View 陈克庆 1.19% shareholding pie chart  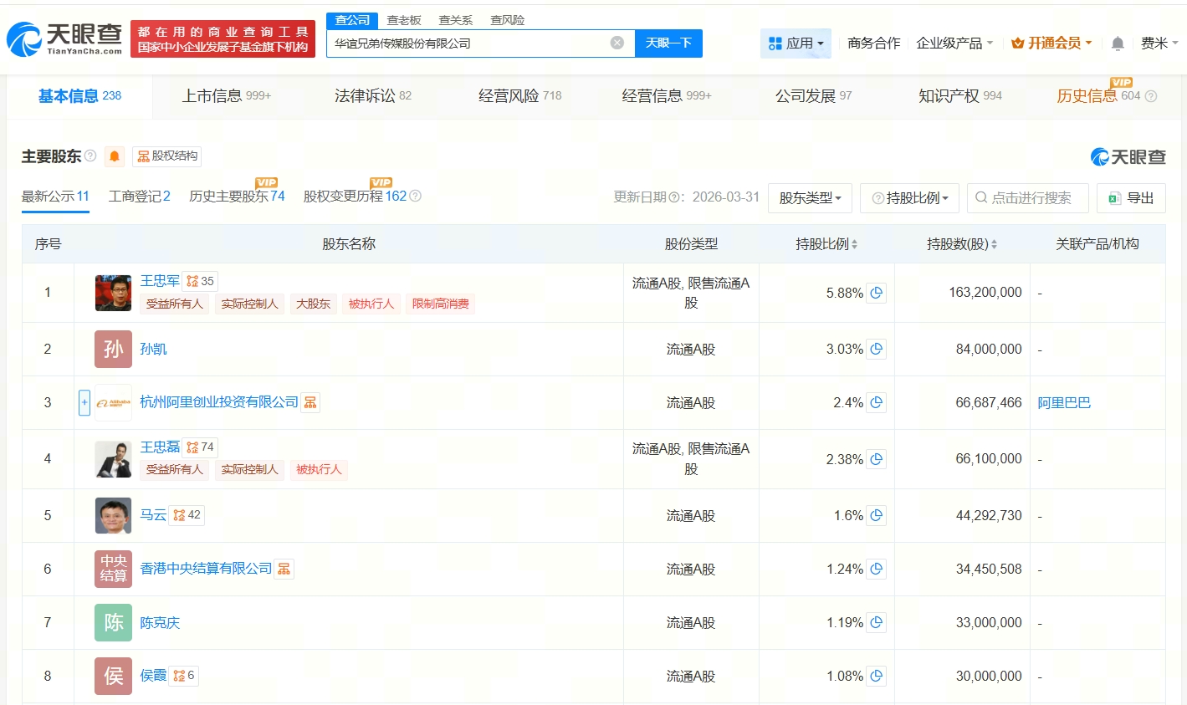(x=876, y=622)
